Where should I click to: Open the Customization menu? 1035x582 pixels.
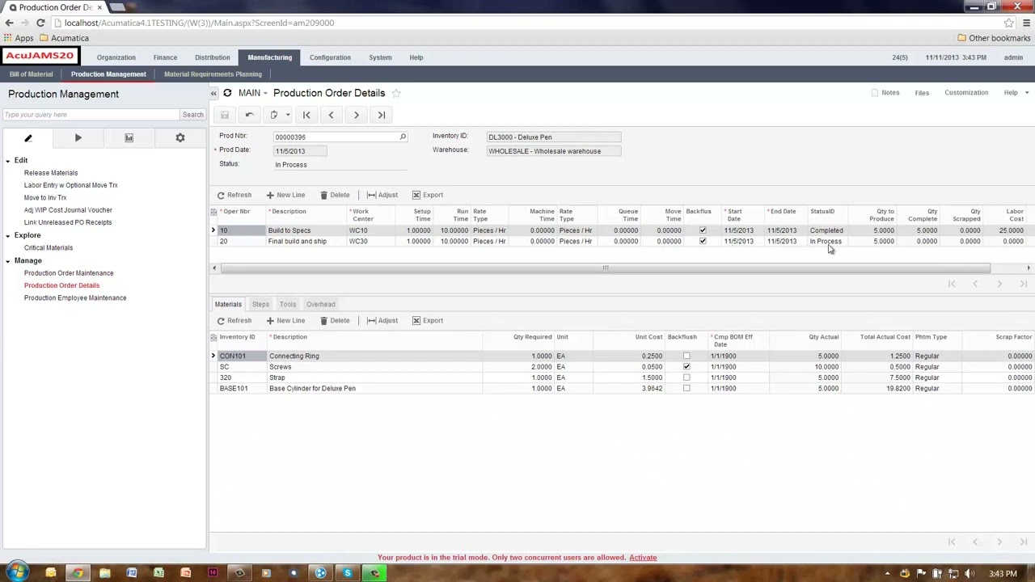(966, 93)
